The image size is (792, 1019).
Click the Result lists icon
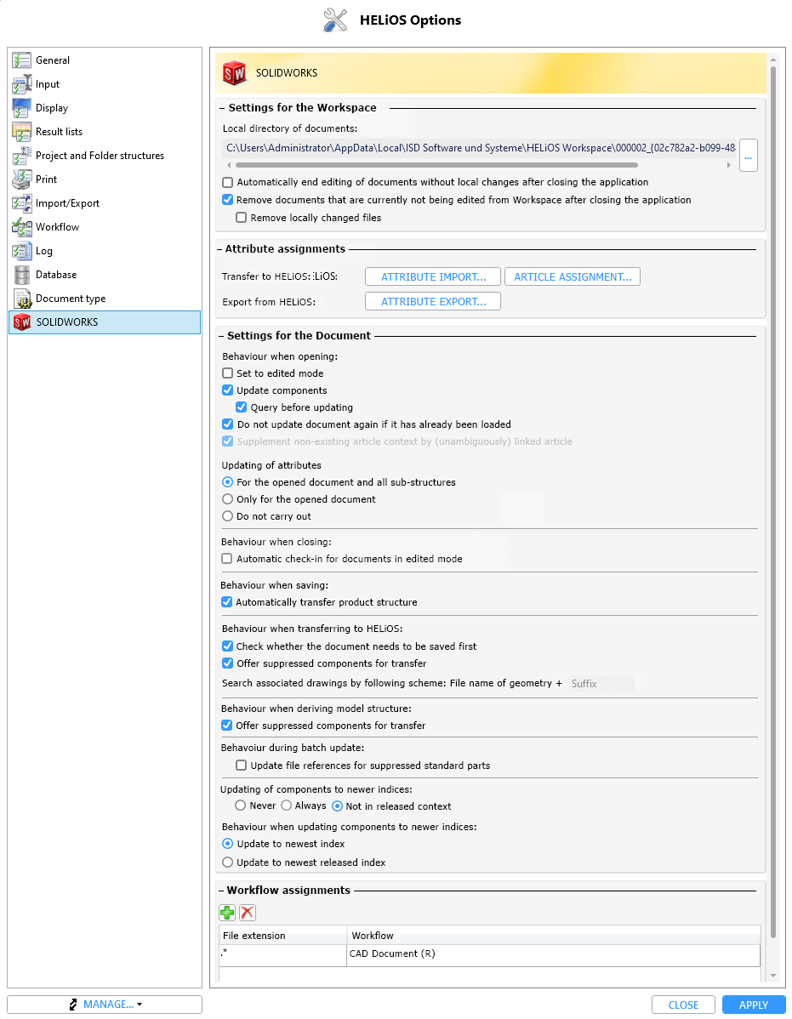tap(21, 132)
